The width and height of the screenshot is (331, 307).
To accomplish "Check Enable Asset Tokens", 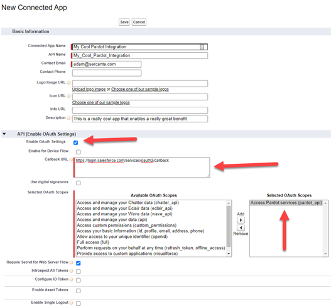I will pyautogui.click(x=79, y=291).
